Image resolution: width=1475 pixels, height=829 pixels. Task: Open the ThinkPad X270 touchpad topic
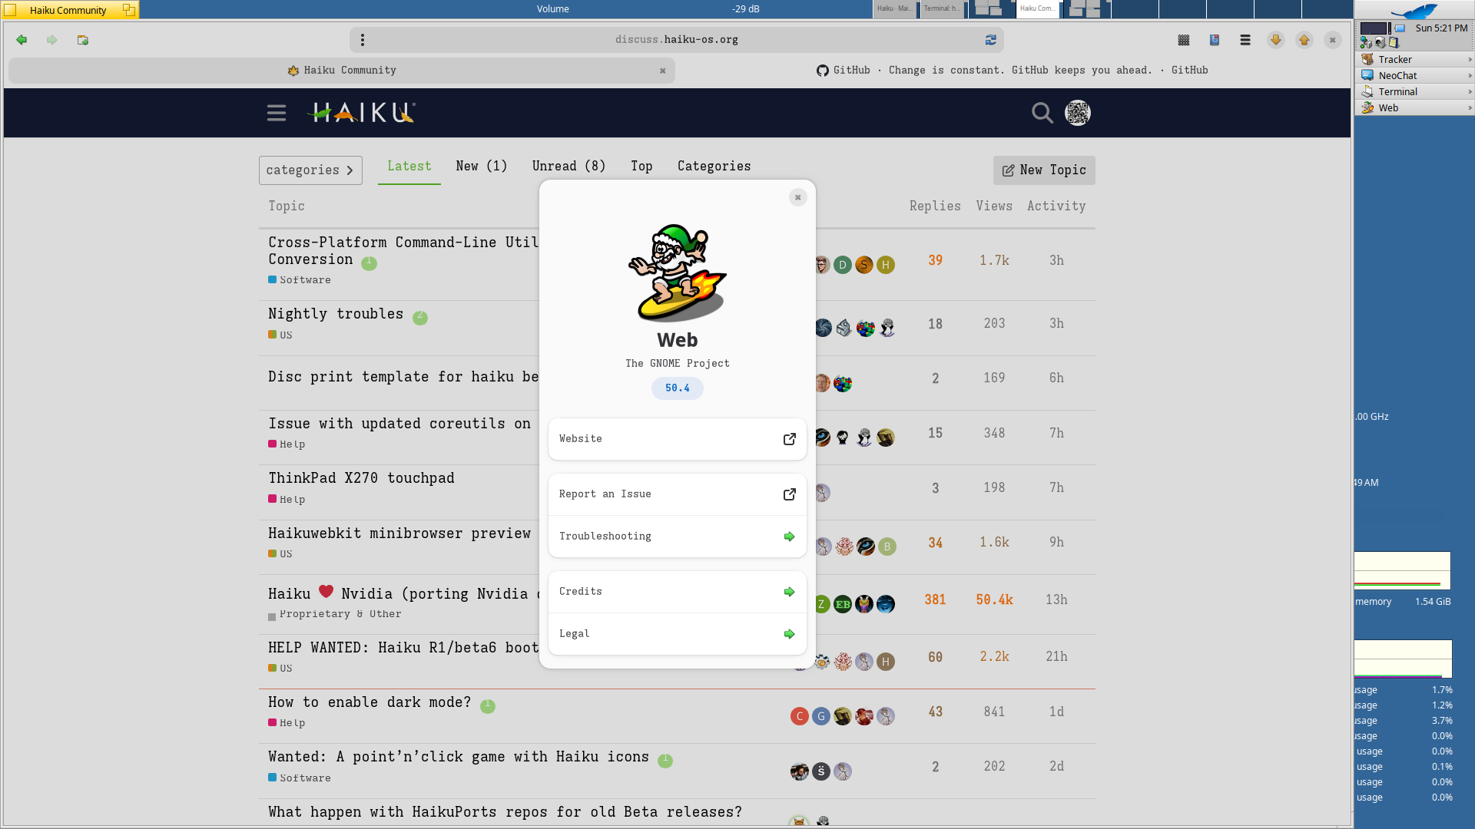[361, 478]
